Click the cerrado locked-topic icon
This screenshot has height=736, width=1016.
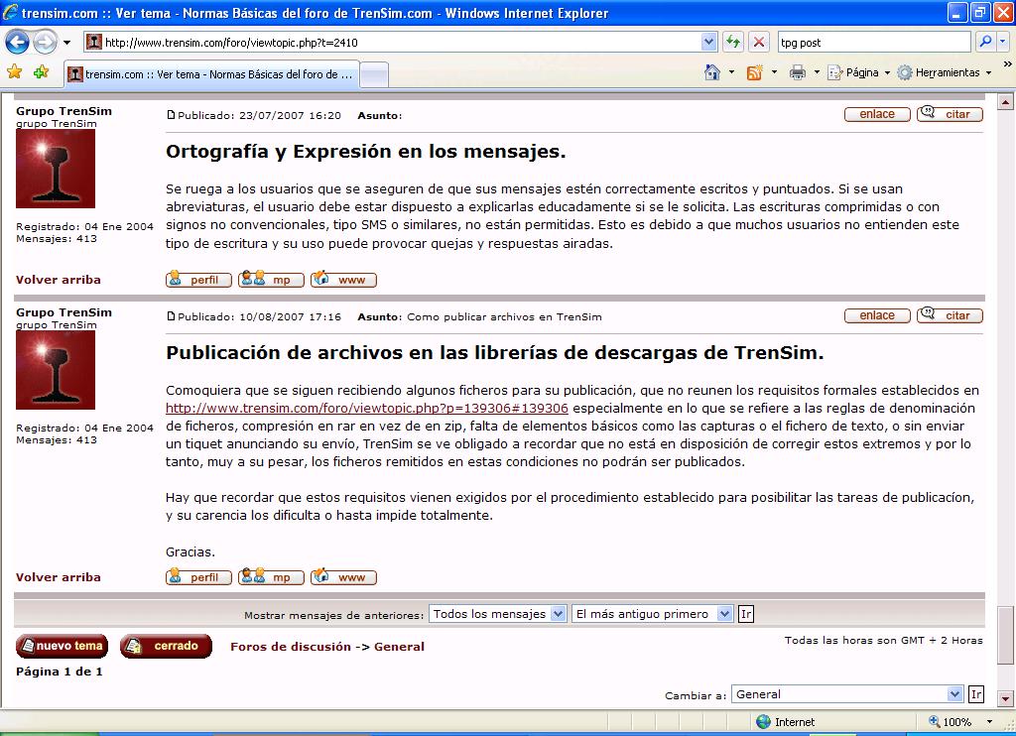[165, 646]
